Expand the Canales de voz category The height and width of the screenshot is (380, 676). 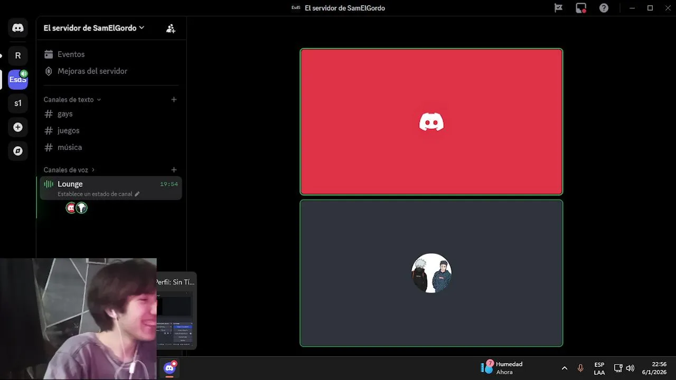pos(69,170)
